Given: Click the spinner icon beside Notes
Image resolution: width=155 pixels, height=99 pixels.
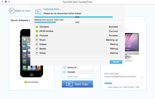Looking at the screenshot, I should click(x=37, y=53).
